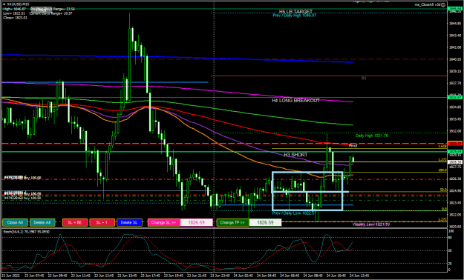Click the pink Change SL >> button
Screen dimensions: 464x280
[164, 222]
